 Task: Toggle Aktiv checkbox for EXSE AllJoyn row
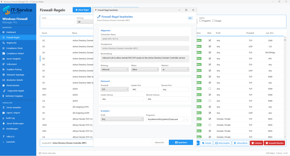point(210,125)
